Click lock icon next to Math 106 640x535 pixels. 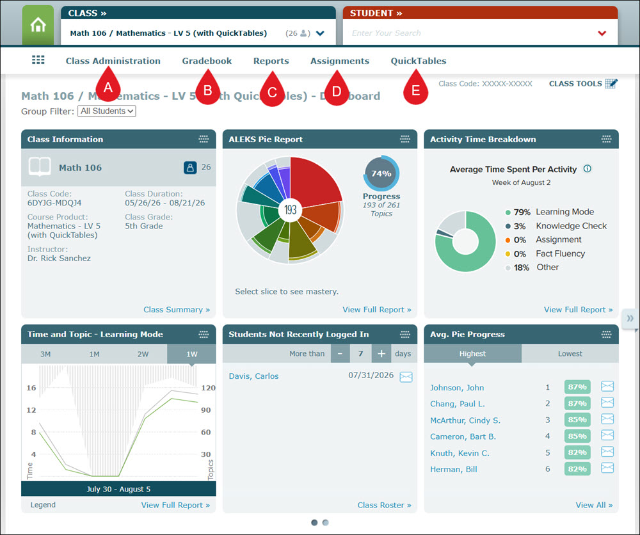coord(190,167)
